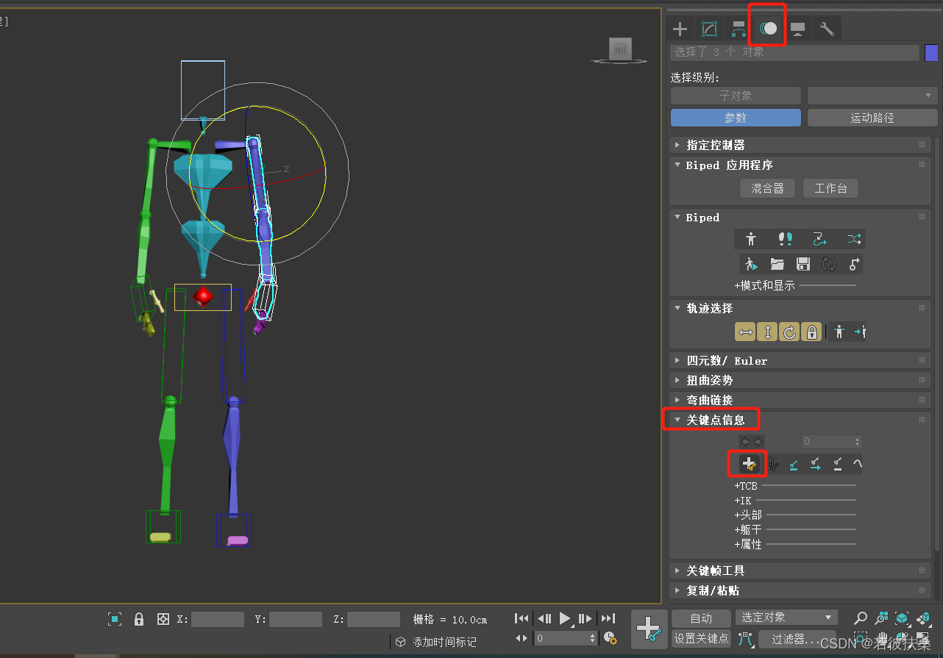This screenshot has width=943, height=658.
Task: Expand the +模式和显示 section
Action: (x=764, y=285)
